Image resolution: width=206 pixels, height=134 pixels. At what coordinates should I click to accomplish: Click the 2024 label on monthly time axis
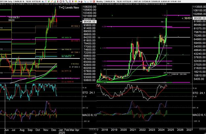click(161, 130)
